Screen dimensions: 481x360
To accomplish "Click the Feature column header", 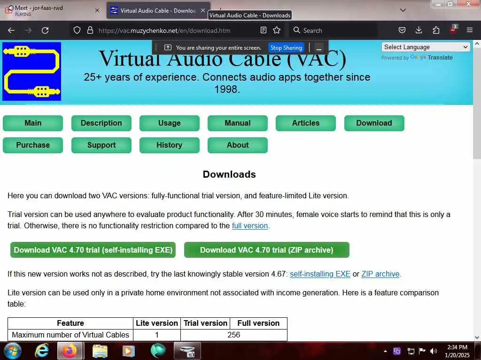I will point(70,323).
